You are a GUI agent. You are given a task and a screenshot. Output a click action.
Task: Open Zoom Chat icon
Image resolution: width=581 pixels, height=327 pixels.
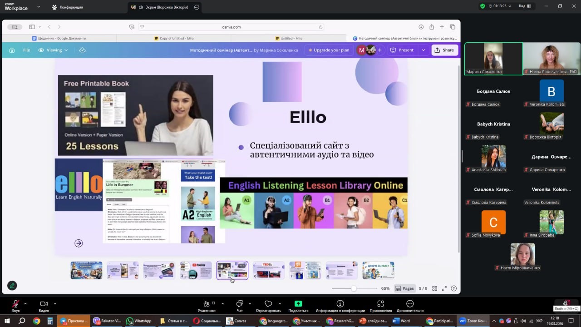240,303
